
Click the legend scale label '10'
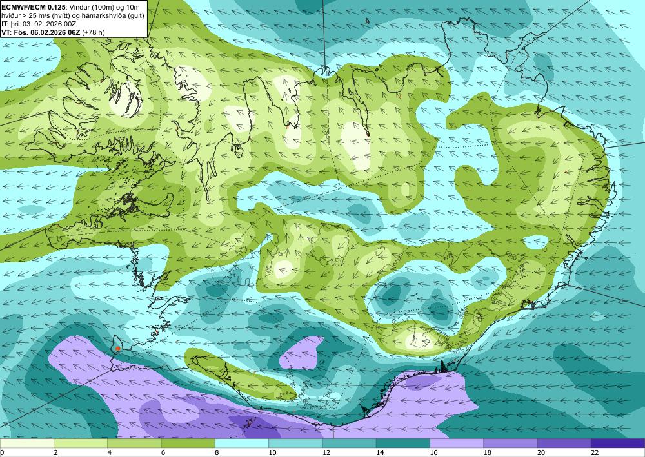point(272,453)
